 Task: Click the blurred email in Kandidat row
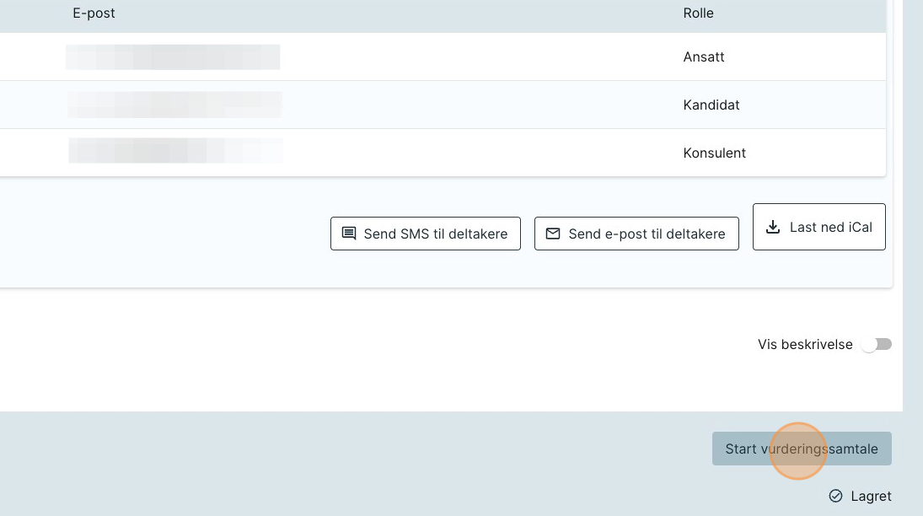(174, 105)
